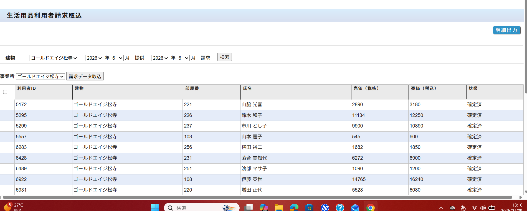
Task: Open the 請求 month dropdown
Action: tap(183, 58)
